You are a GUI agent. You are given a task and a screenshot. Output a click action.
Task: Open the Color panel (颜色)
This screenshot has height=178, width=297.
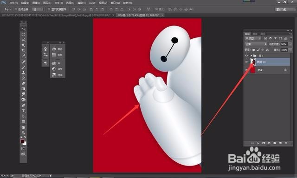coord(58,49)
